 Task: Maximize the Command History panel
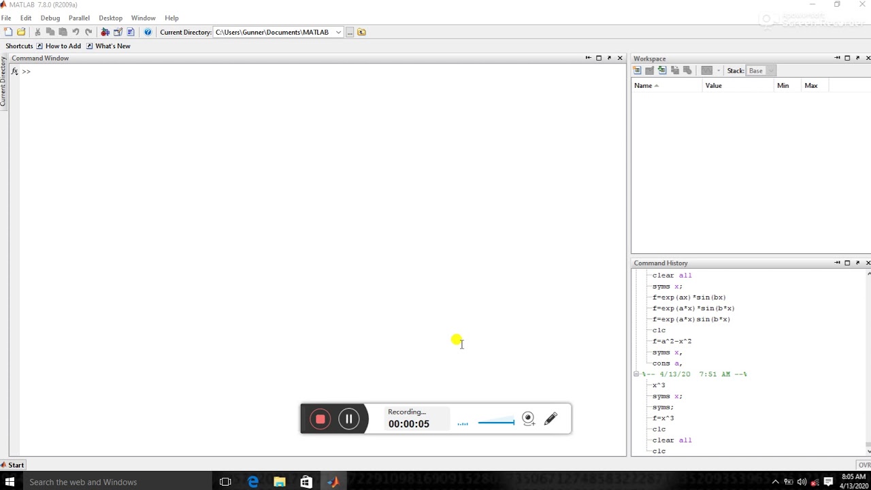847,263
